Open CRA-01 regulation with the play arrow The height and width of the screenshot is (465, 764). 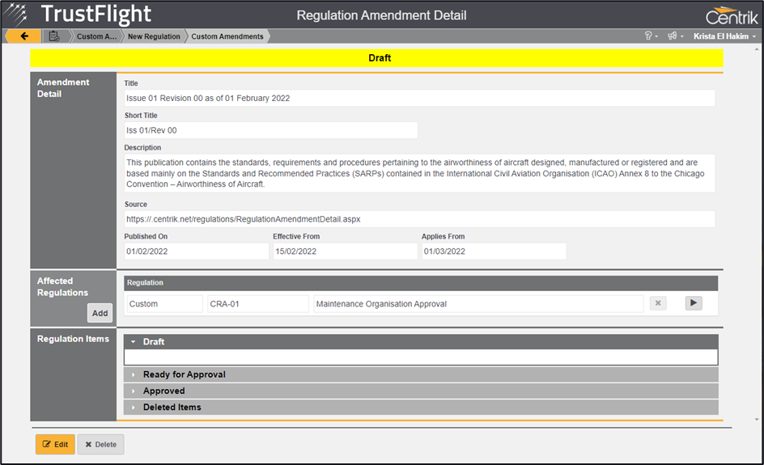point(694,303)
